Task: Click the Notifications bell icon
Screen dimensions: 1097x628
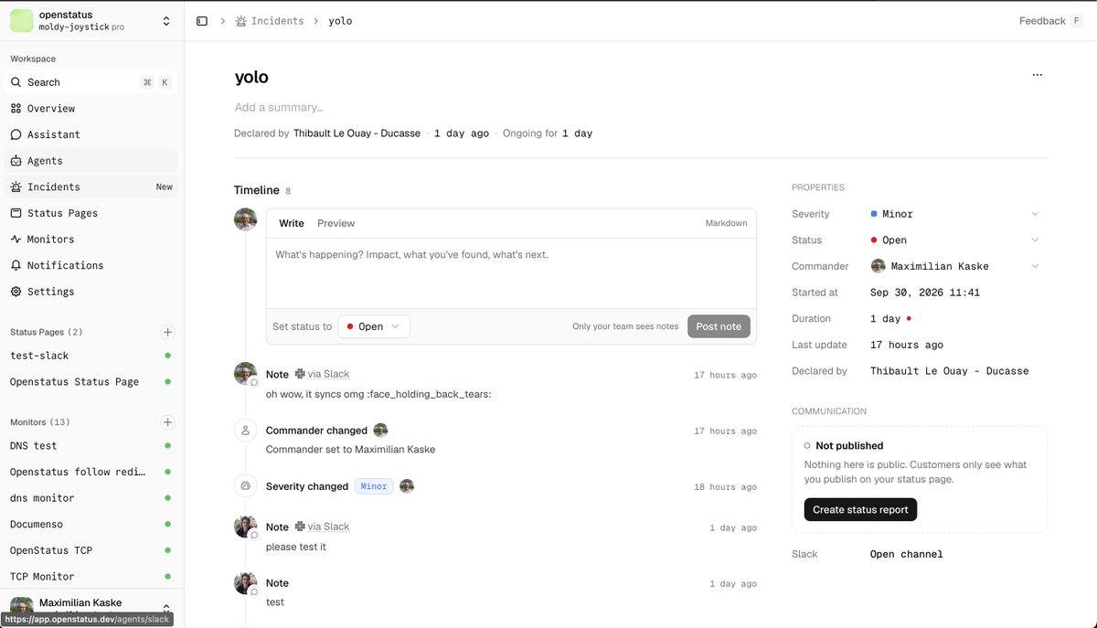Action: pyautogui.click(x=16, y=265)
